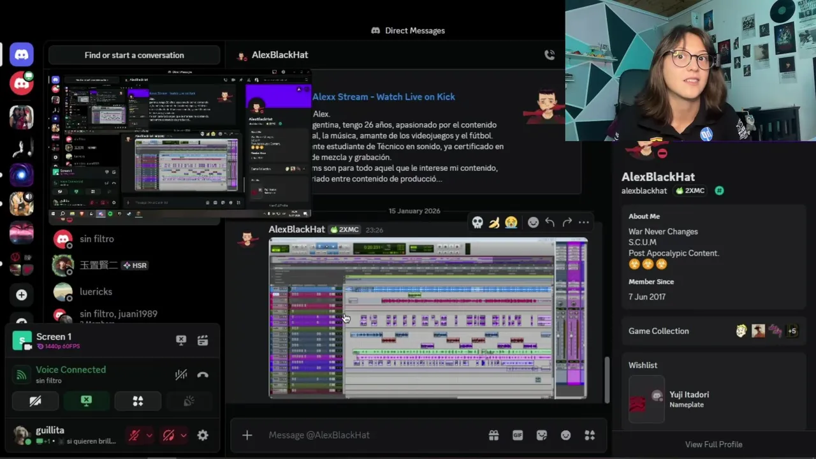Forward the message using the forward arrow
This screenshot has width=816, height=459.
click(x=567, y=222)
